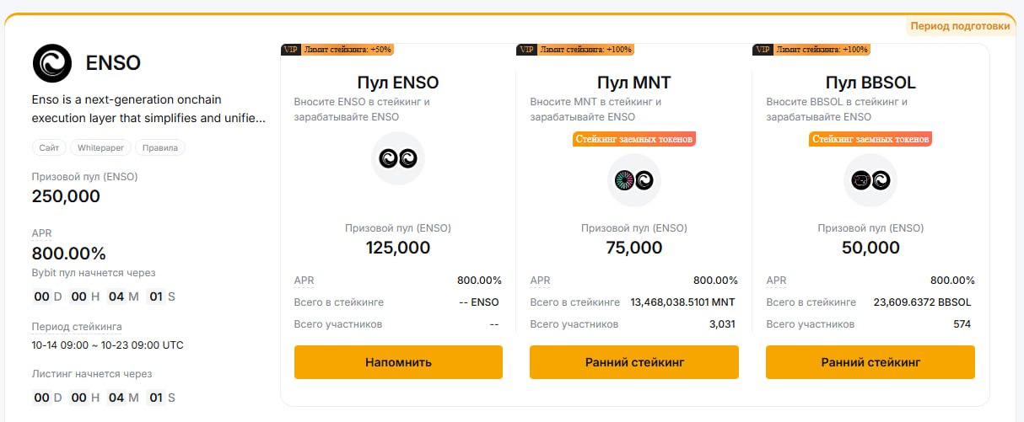1024x422 pixels.
Task: Click the truncated Enso project description
Action: (x=148, y=109)
